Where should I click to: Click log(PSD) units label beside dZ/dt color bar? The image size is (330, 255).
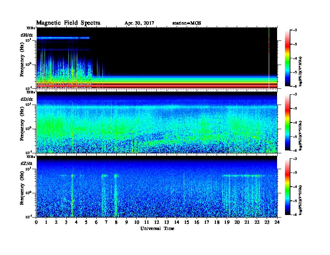click(301, 200)
